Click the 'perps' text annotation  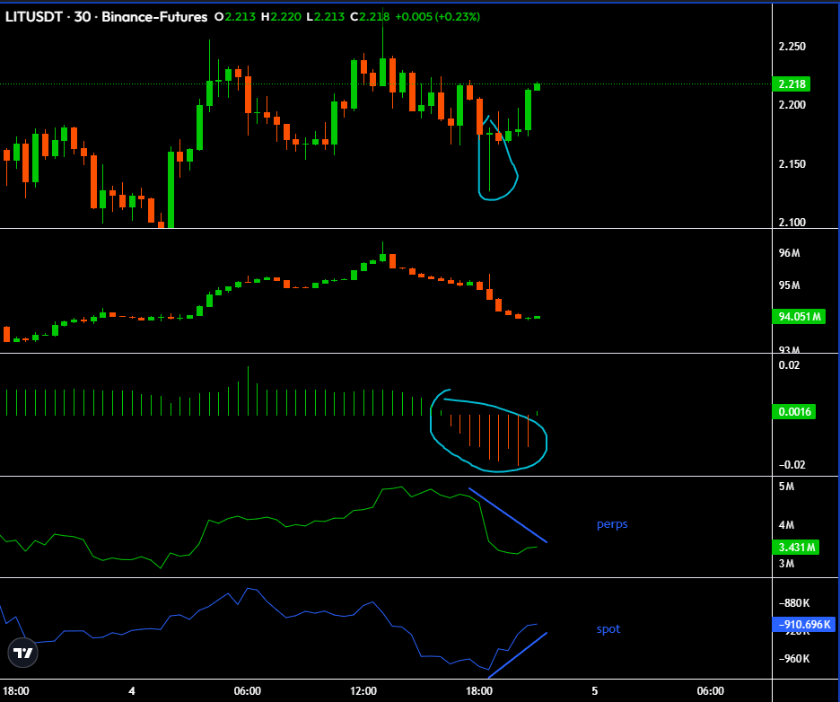(612, 524)
